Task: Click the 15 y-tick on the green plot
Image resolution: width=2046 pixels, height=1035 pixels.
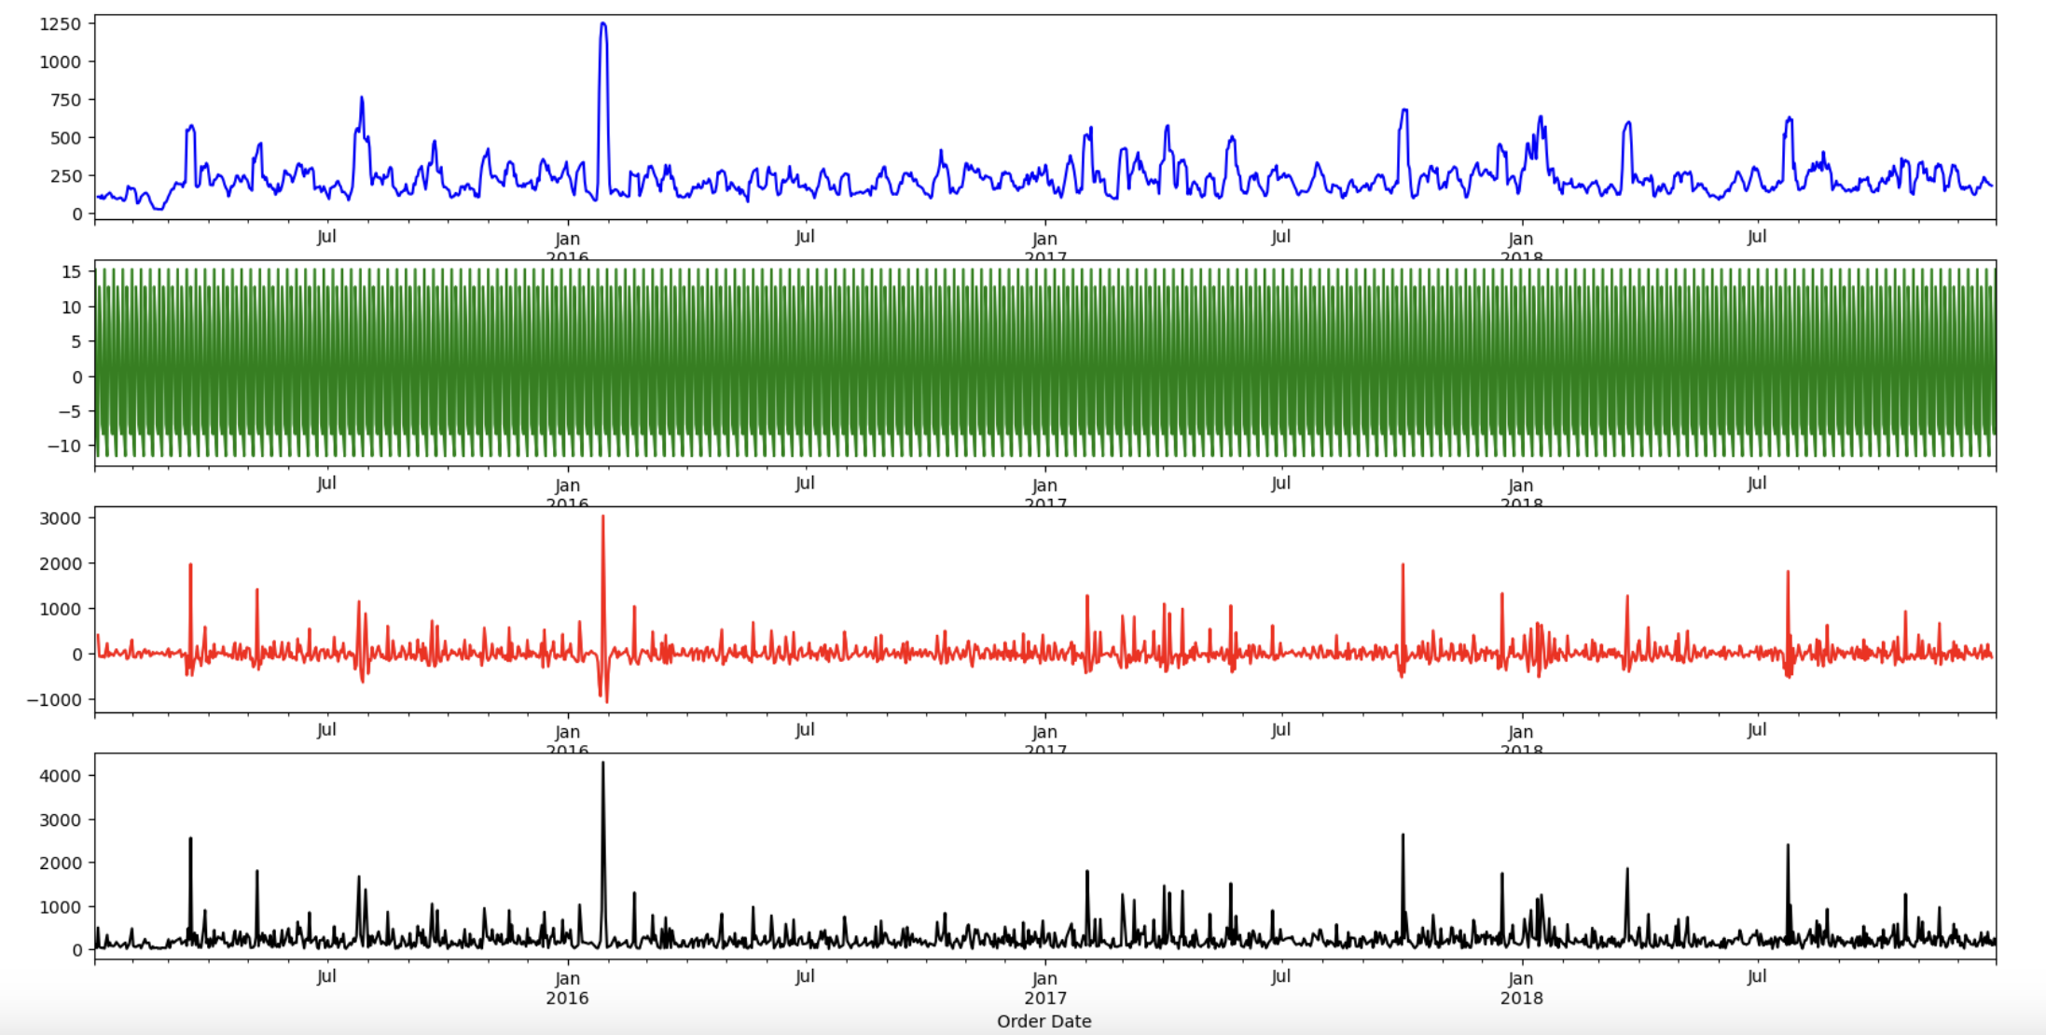Action: coord(72,271)
